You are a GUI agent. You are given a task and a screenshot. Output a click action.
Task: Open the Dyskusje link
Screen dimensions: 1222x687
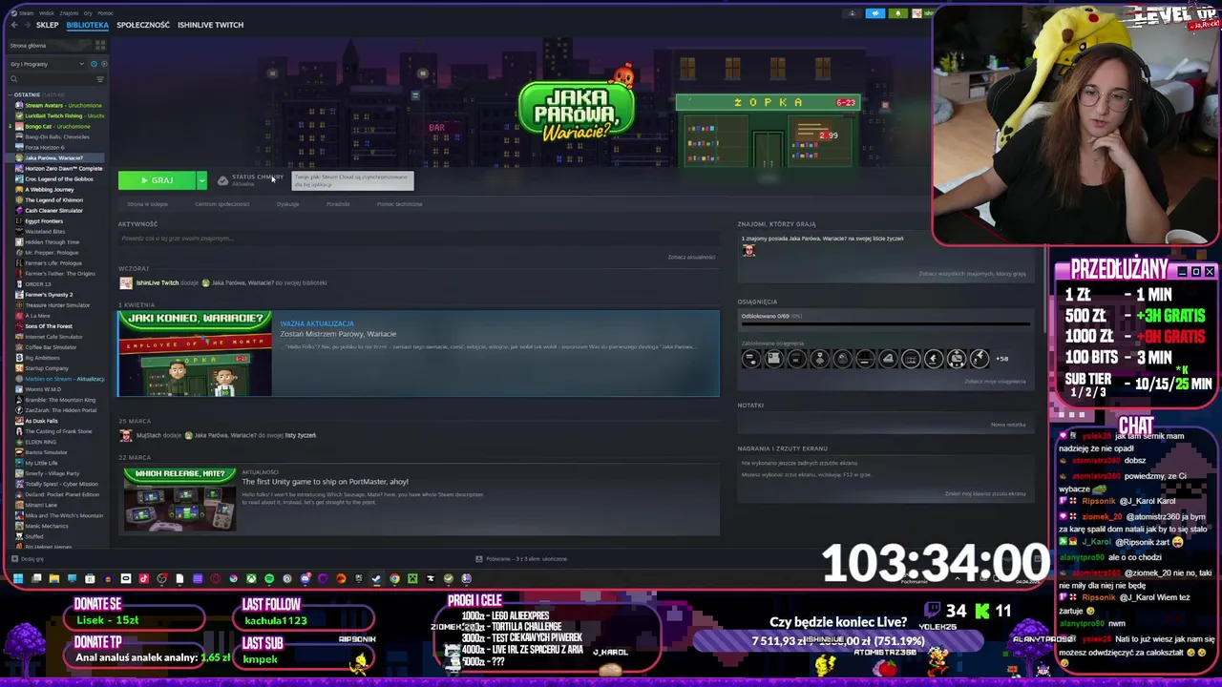coord(287,204)
